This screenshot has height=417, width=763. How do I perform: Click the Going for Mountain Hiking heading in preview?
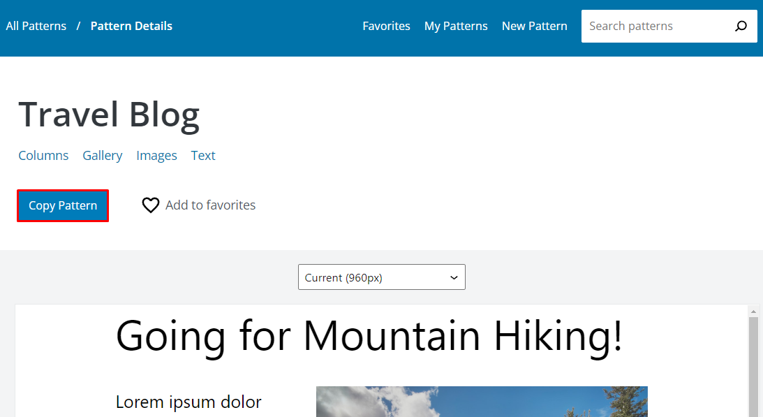tap(371, 337)
